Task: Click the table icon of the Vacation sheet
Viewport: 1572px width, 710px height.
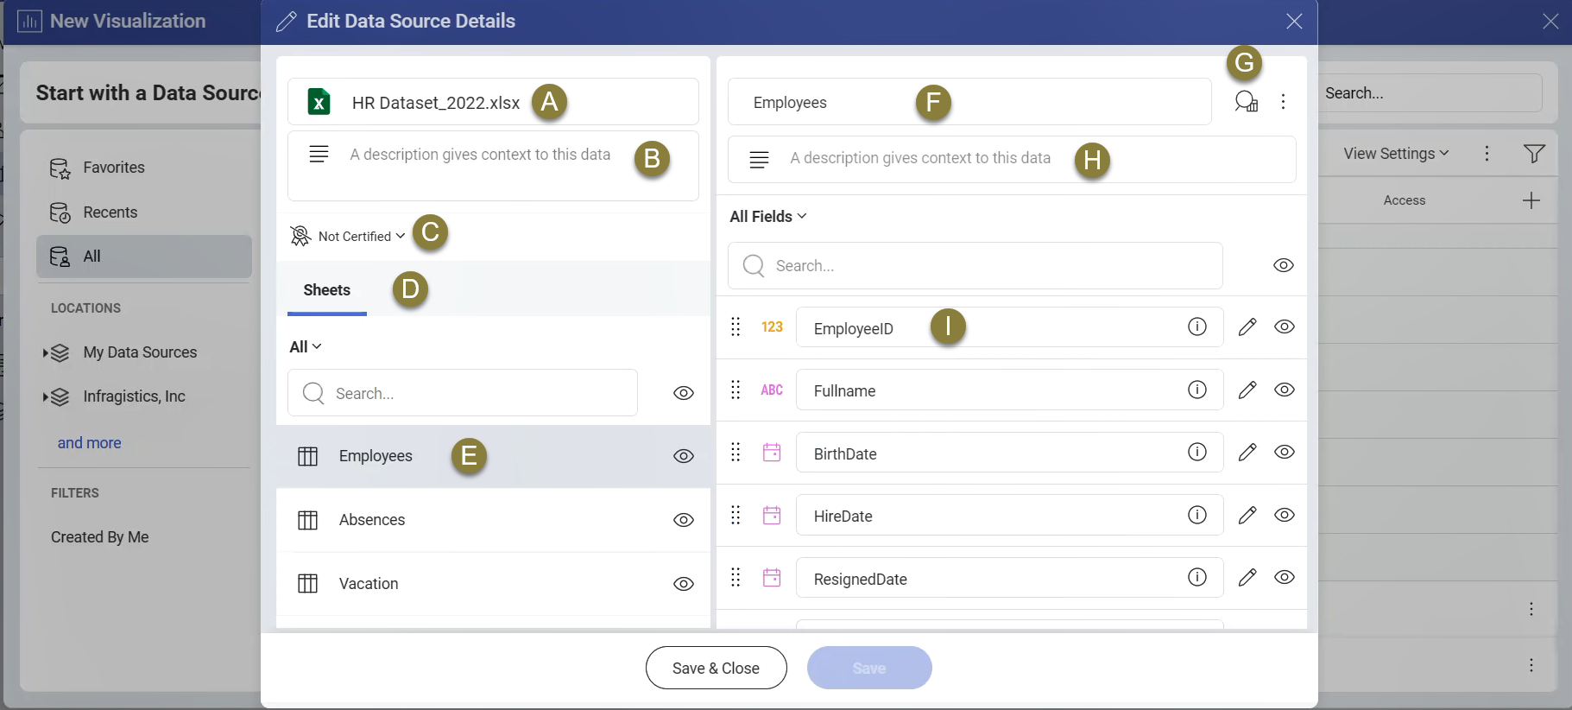Action: [308, 584]
